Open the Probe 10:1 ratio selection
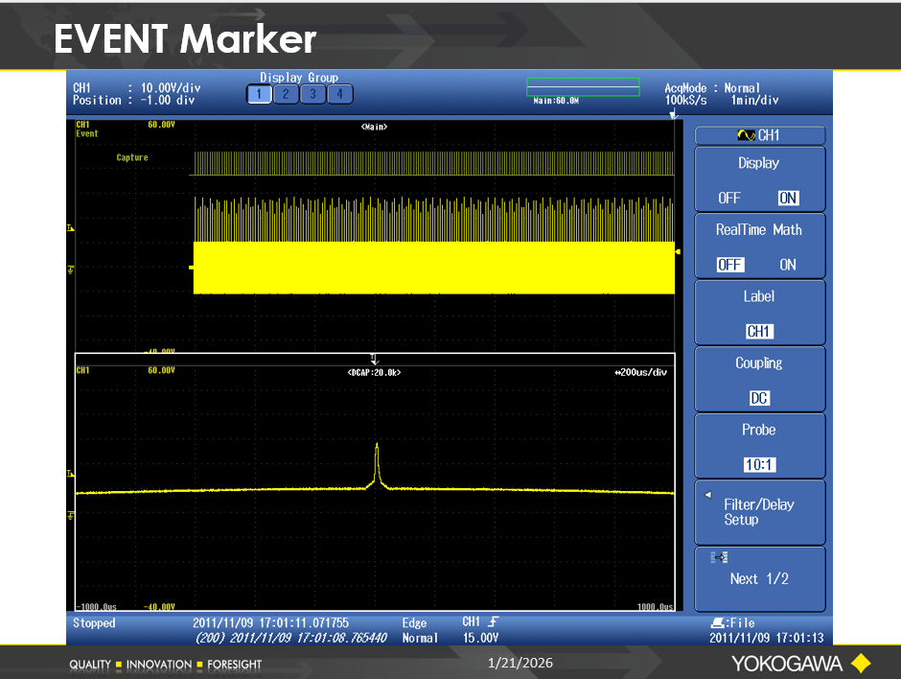 759,465
